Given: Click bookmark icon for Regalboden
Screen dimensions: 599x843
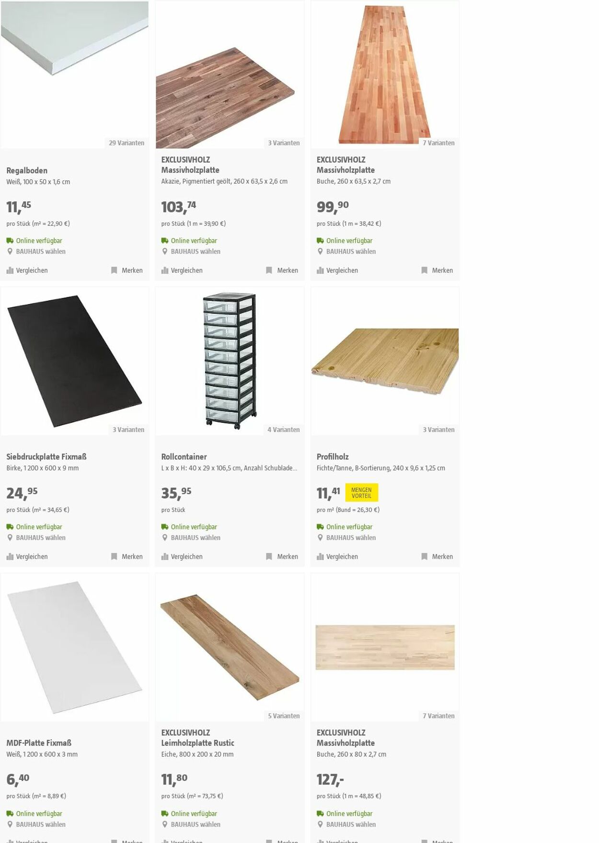Looking at the screenshot, I should (x=114, y=270).
